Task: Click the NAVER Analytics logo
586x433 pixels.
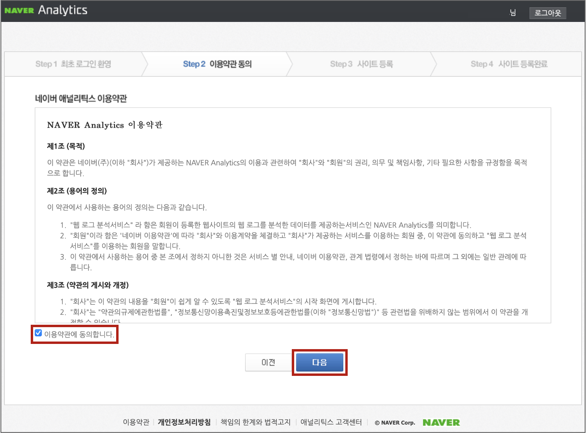Action: 46,10
